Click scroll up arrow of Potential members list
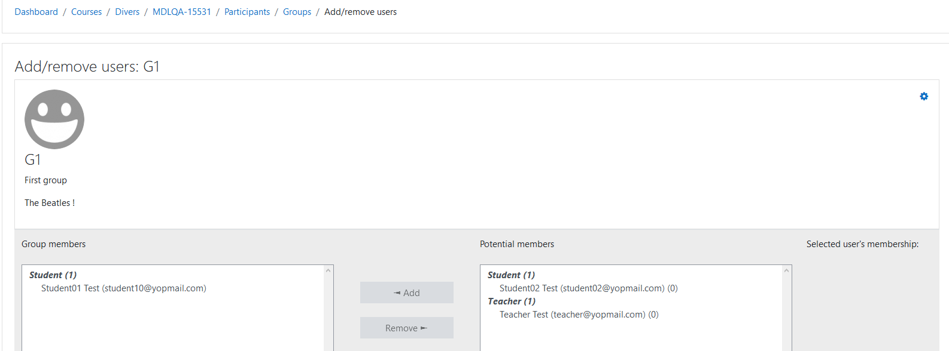Image resolution: width=949 pixels, height=351 pixels. click(786, 270)
